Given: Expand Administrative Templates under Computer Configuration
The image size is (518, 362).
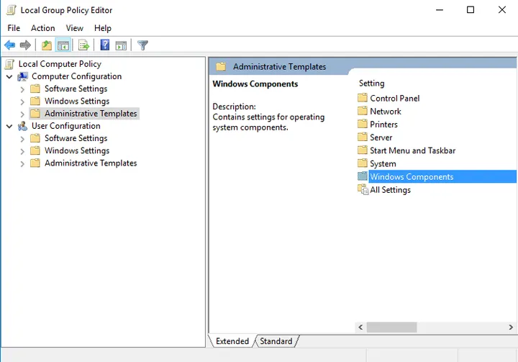Looking at the screenshot, I should pos(22,114).
